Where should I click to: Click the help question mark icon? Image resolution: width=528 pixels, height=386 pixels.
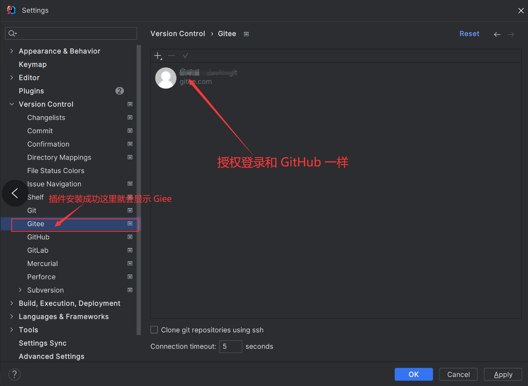click(15, 374)
